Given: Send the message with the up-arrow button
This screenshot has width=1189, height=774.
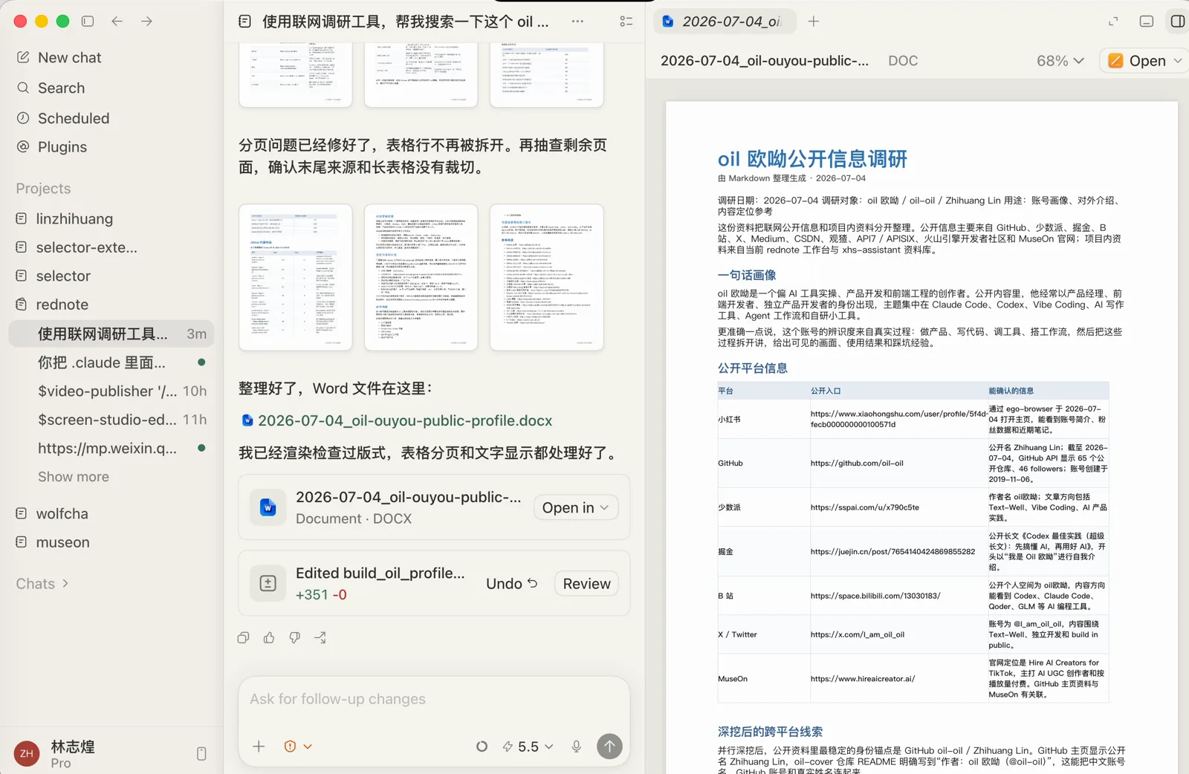Looking at the screenshot, I should pyautogui.click(x=610, y=747).
